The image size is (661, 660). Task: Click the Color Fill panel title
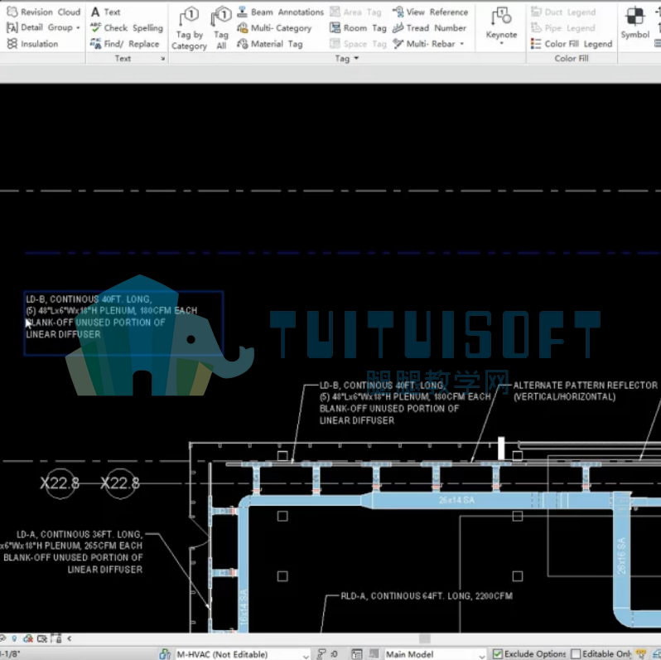tap(572, 58)
